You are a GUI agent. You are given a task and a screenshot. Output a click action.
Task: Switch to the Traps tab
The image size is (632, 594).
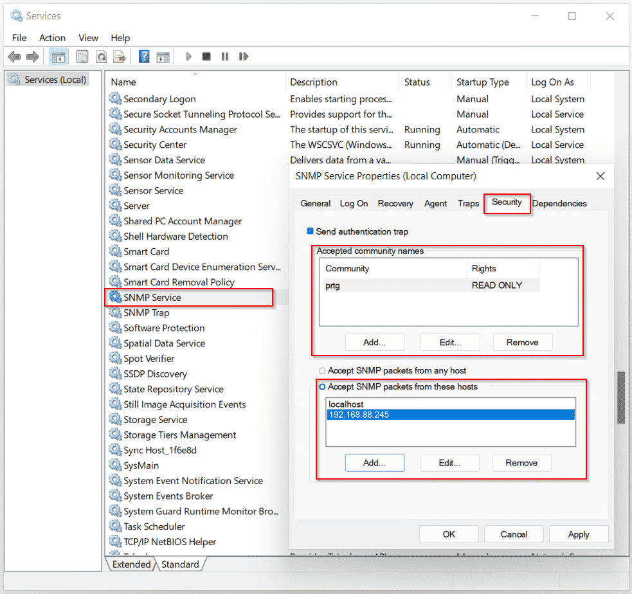468,204
